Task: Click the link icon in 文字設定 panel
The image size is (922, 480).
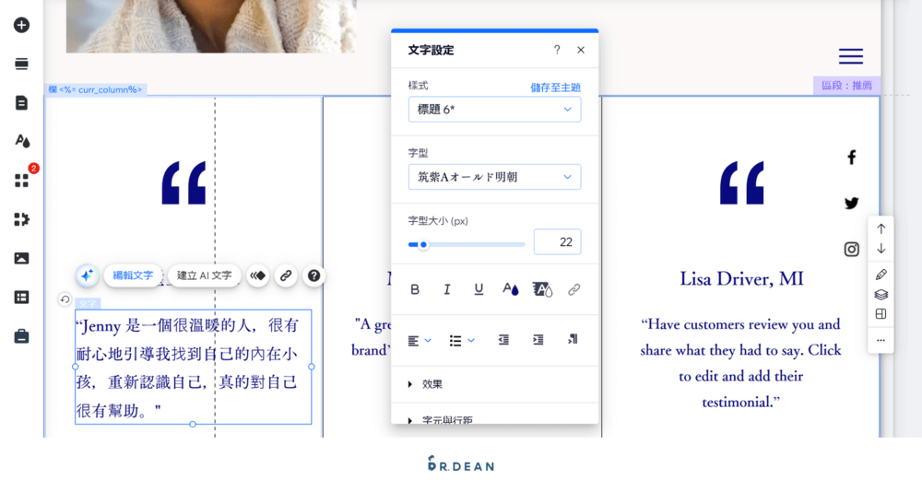Action: click(573, 289)
